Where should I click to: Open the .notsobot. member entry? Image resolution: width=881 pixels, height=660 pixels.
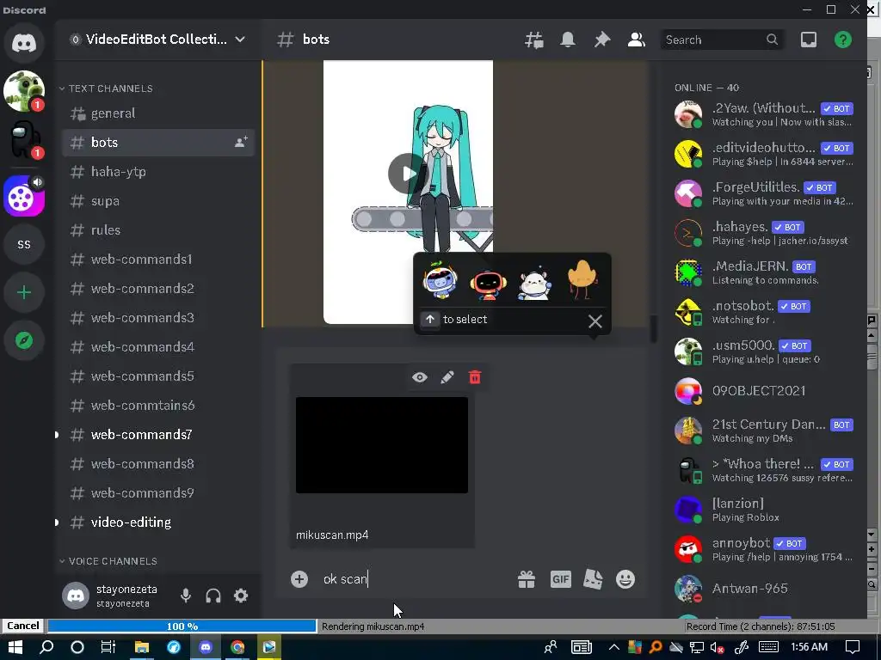764,312
